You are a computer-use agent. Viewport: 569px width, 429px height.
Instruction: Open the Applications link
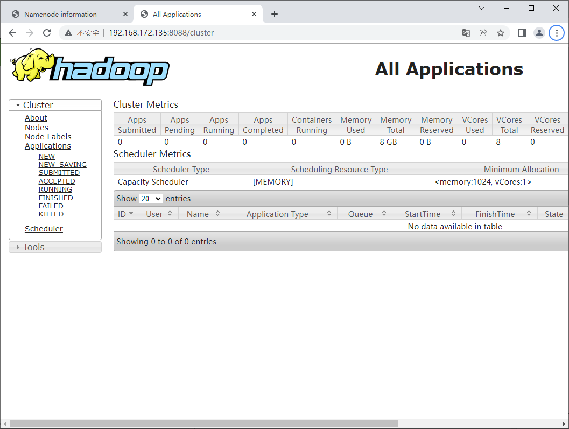point(48,146)
